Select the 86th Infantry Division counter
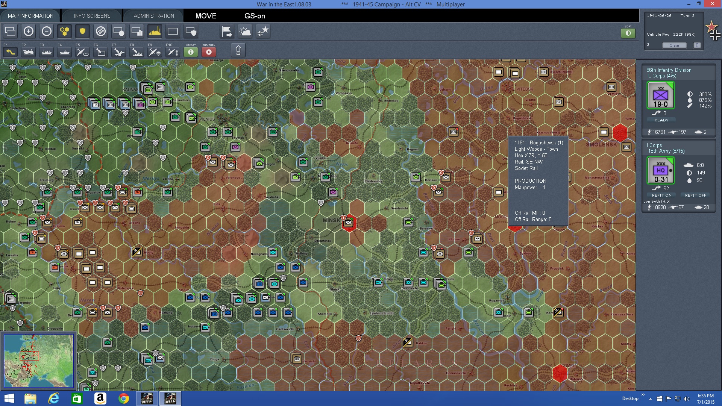This screenshot has width=722, height=406. [660, 95]
